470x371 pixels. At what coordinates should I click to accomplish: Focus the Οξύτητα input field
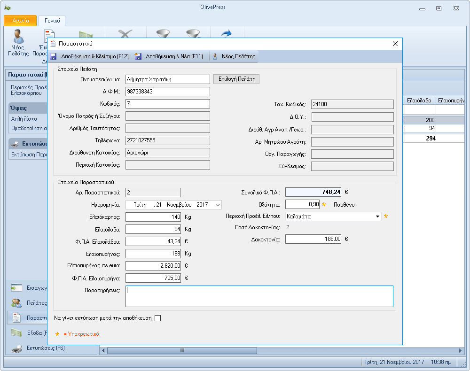(302, 204)
